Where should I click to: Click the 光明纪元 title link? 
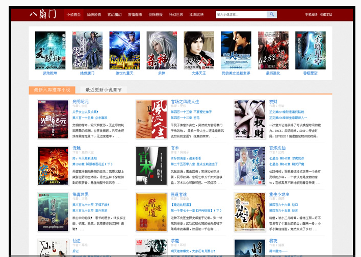pos(81,102)
